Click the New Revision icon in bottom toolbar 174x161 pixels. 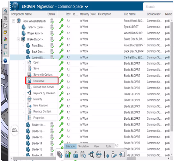(x=106, y=154)
